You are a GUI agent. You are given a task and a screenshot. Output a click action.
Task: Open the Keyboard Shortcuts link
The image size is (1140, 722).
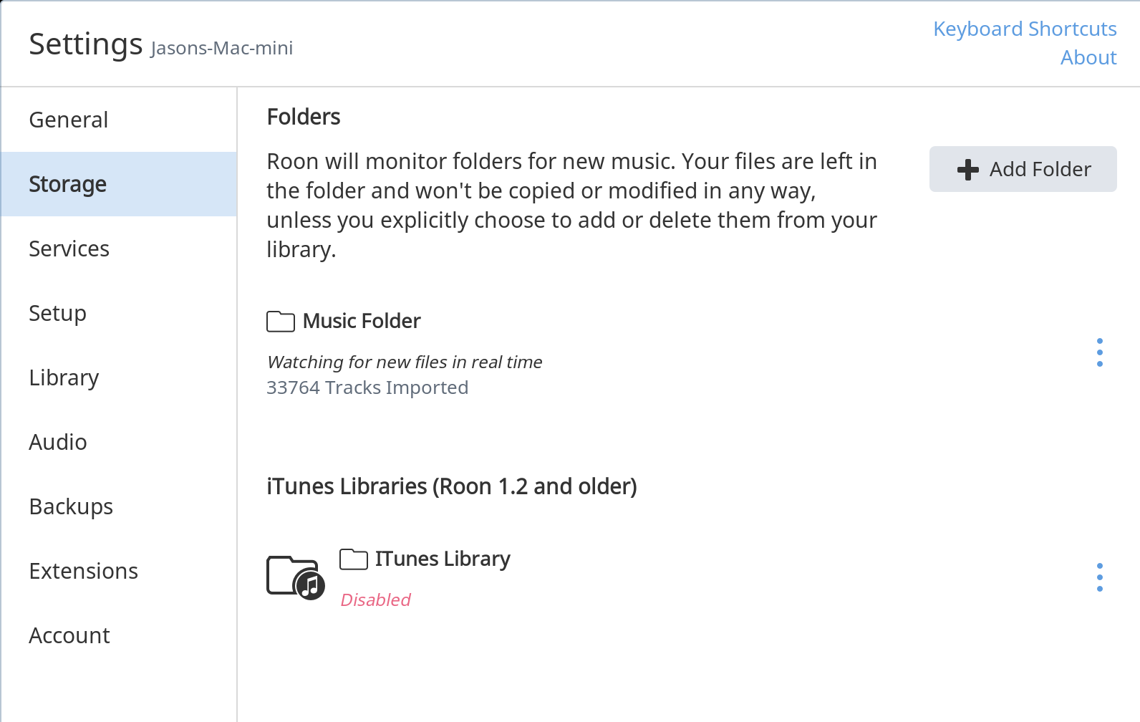tap(1025, 29)
